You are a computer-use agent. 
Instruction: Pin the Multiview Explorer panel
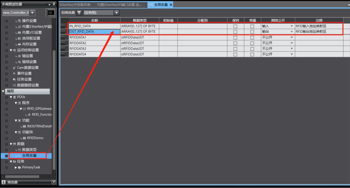54,4
